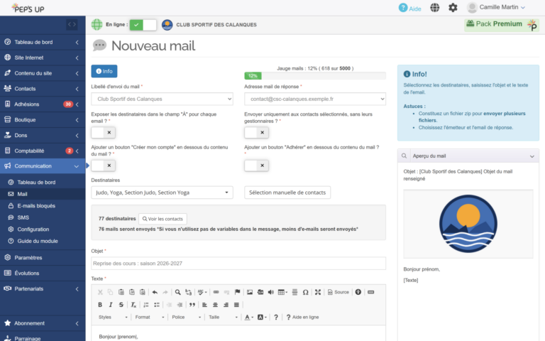Toggle sending only to selected contacts
This screenshot has width=545, height=341.
click(256, 133)
